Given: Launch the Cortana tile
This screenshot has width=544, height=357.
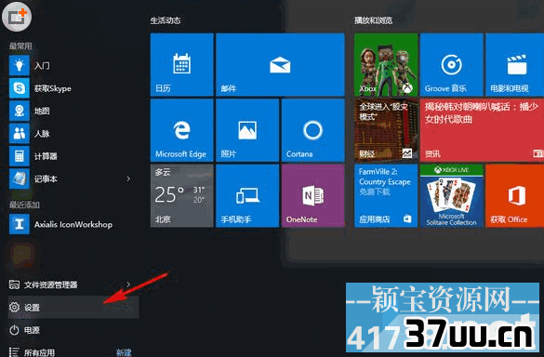Looking at the screenshot, I should tap(313, 130).
